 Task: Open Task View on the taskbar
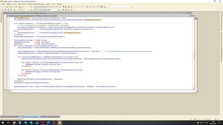point(8,123)
